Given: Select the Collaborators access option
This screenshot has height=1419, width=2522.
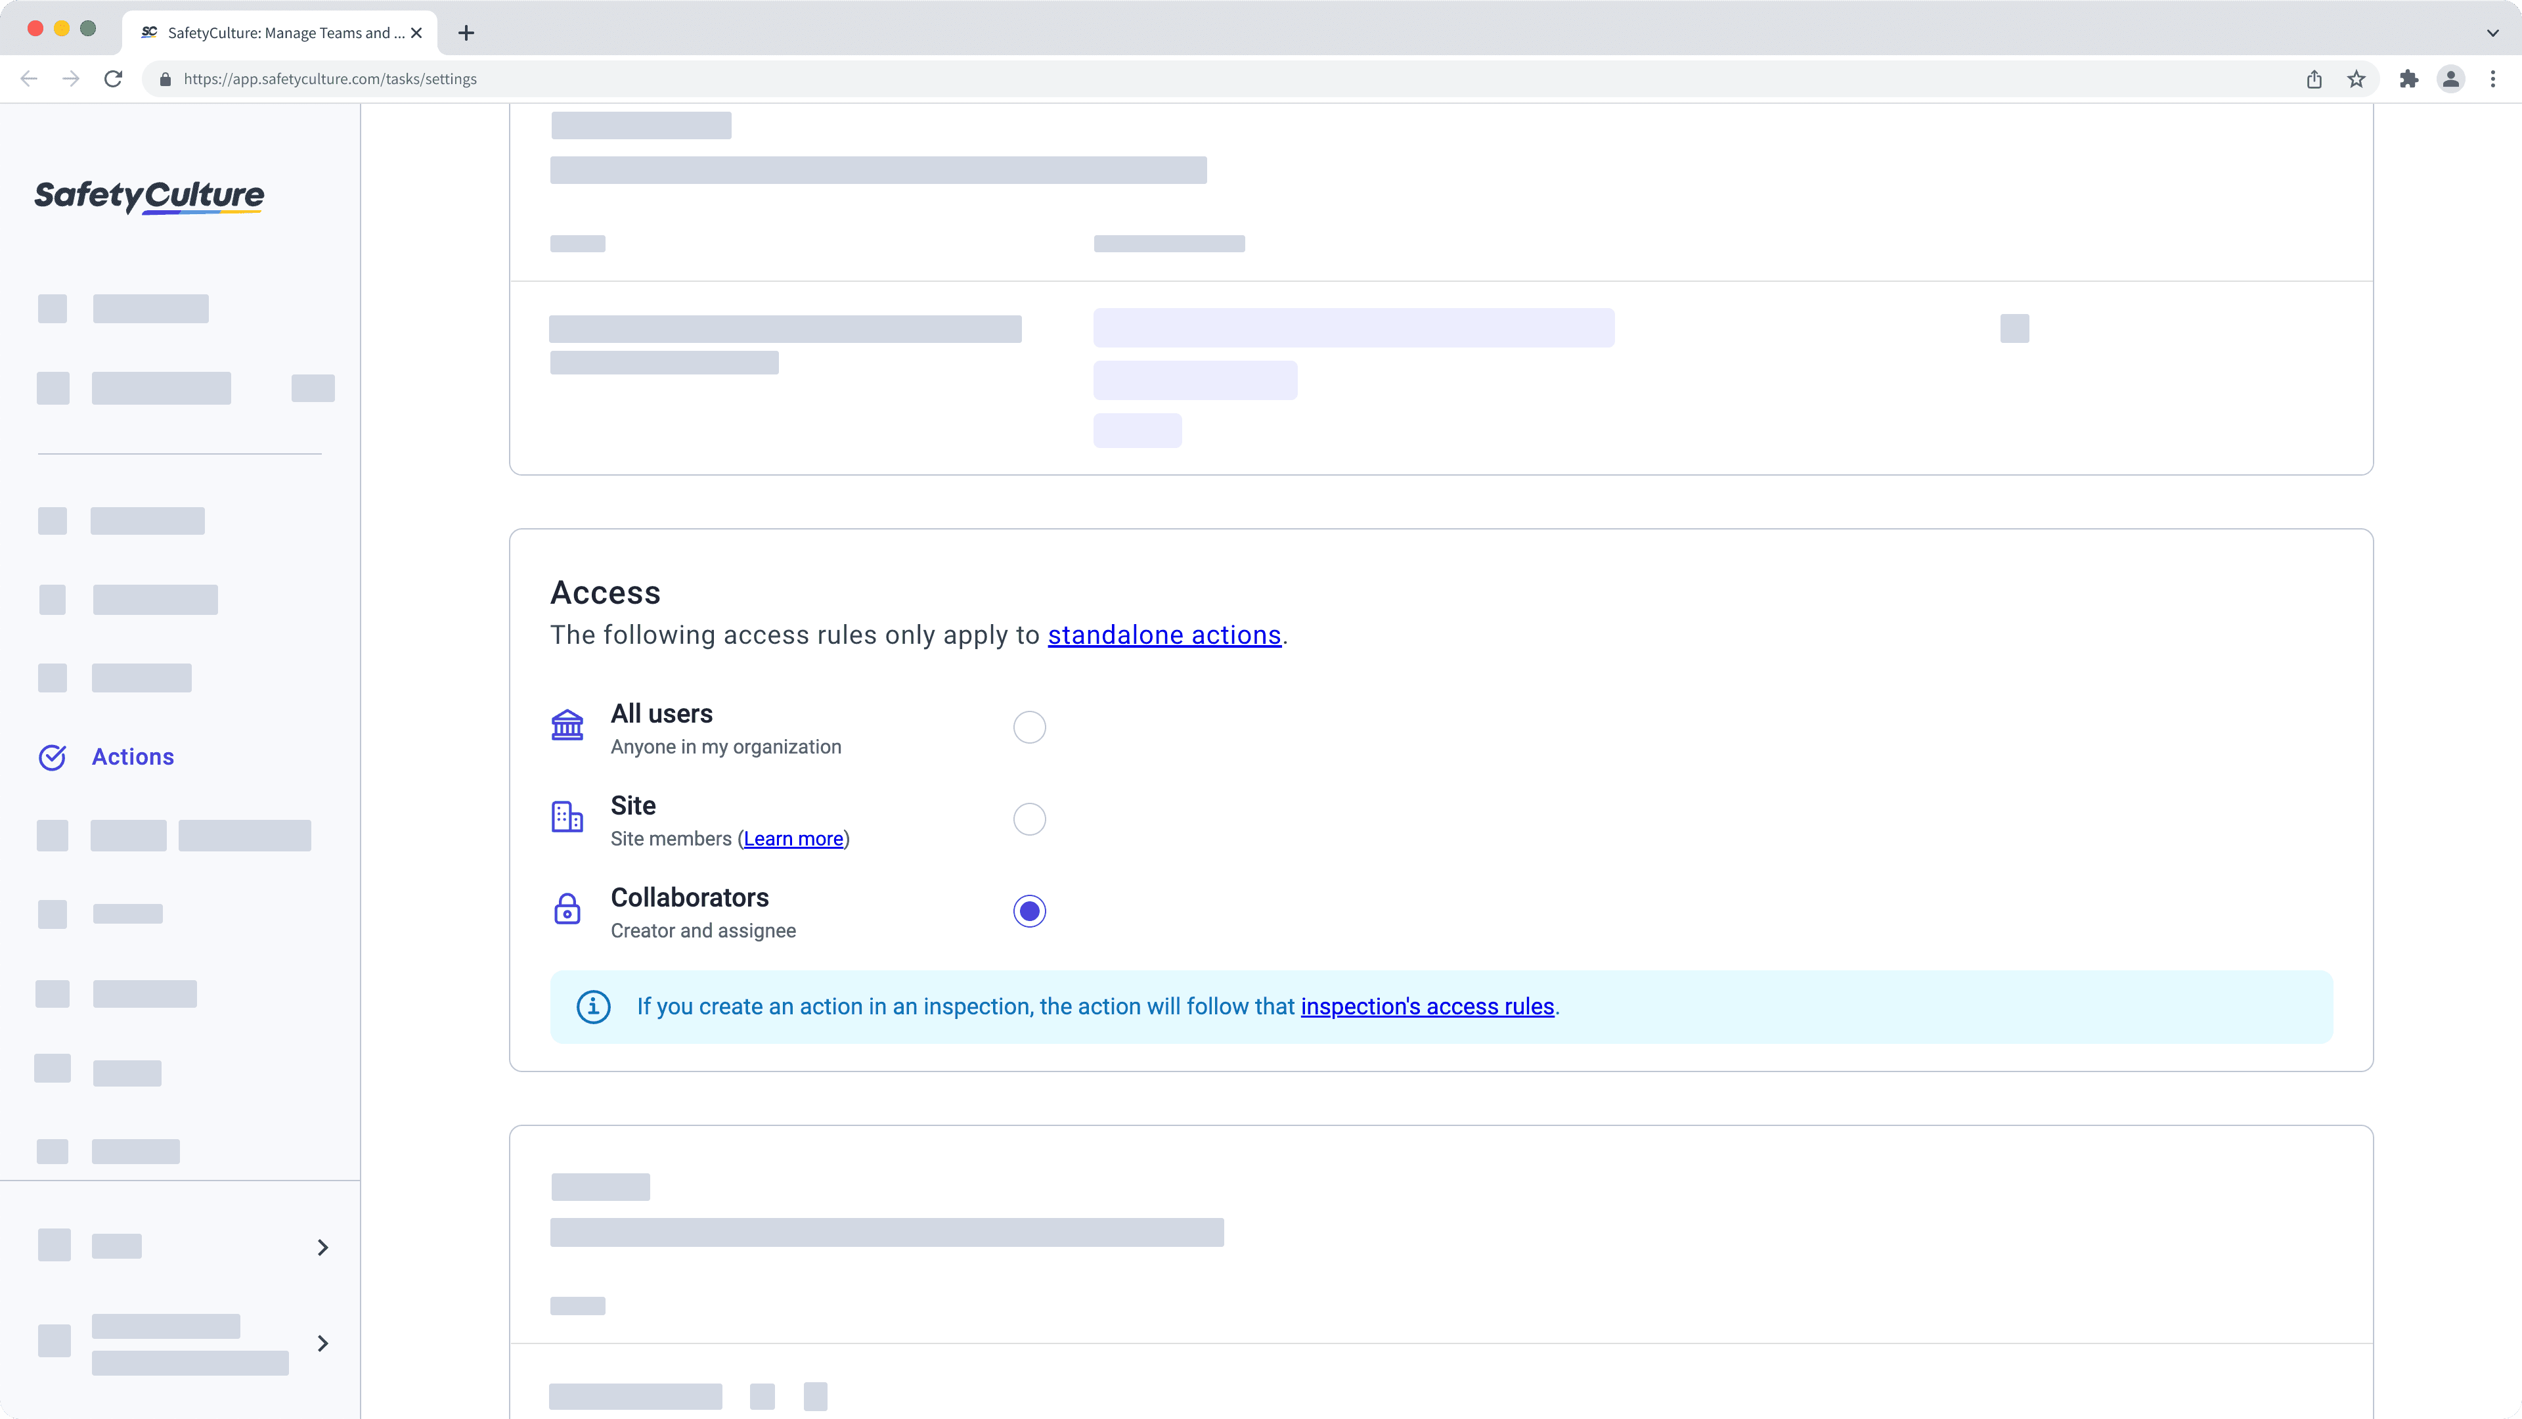Looking at the screenshot, I should (x=1029, y=910).
